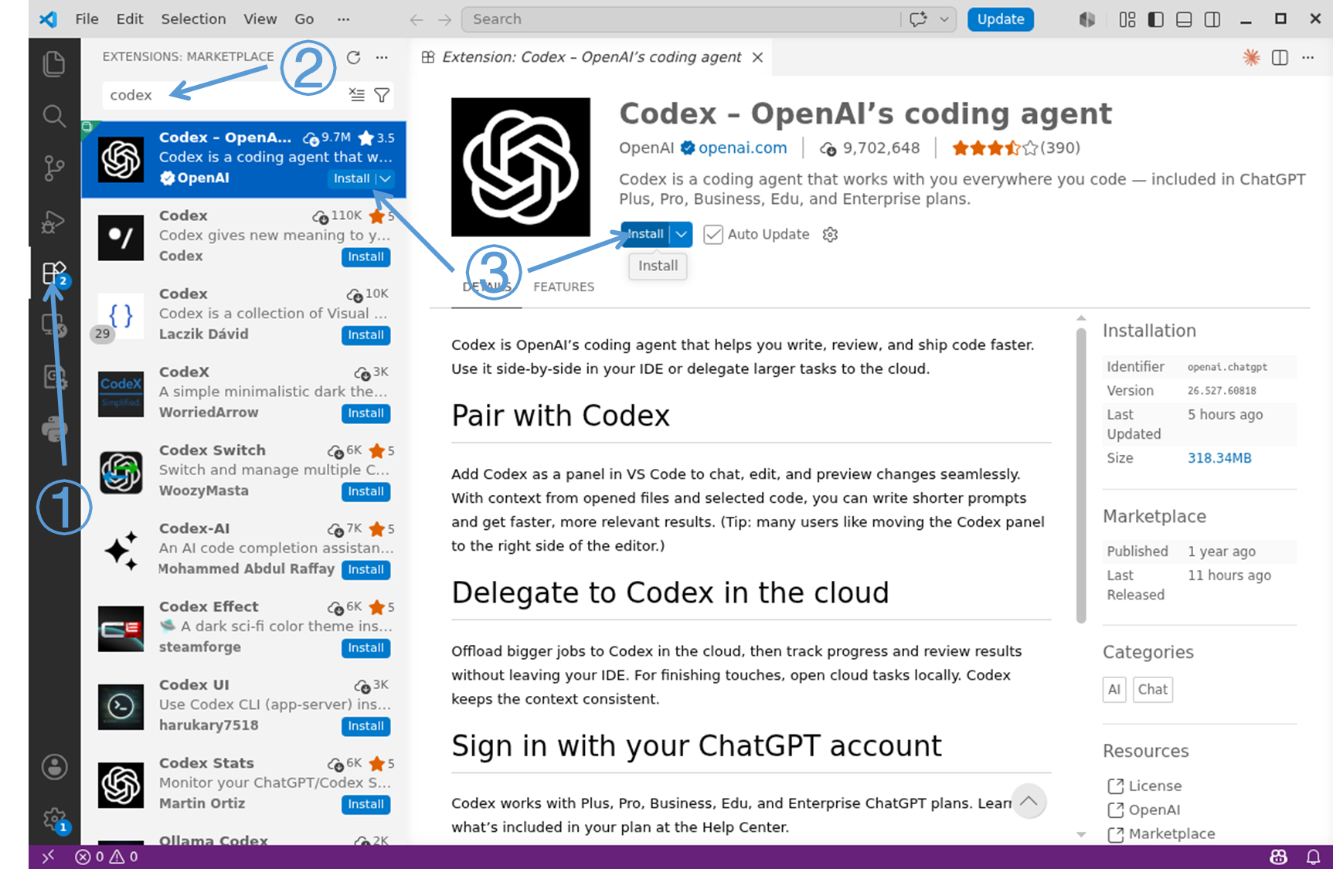Image resolution: width=1333 pixels, height=869 pixels.
Task: Open Copilot status icon in status bar
Action: point(1279,857)
